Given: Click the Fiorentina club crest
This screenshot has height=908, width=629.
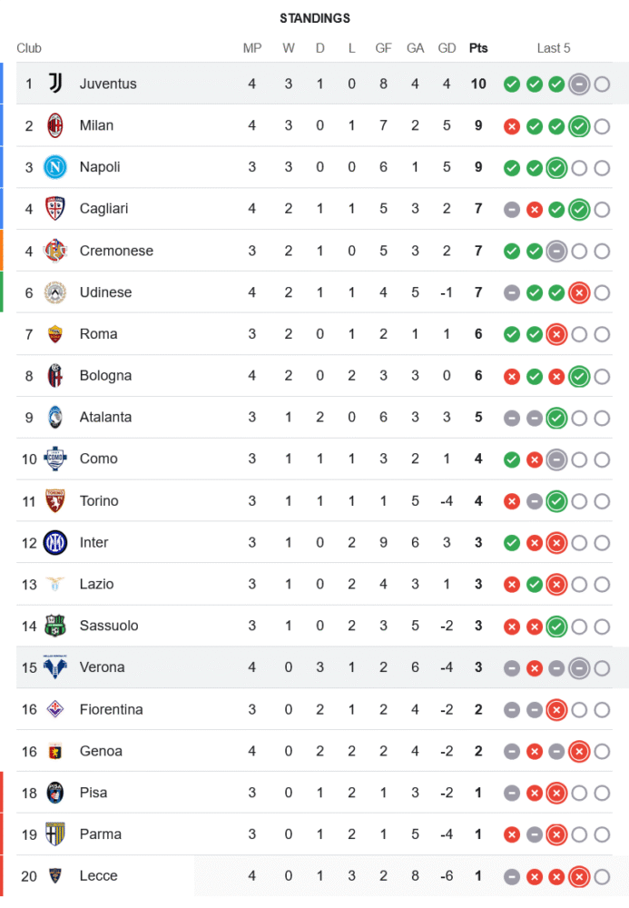Looking at the screenshot, I should [x=55, y=710].
